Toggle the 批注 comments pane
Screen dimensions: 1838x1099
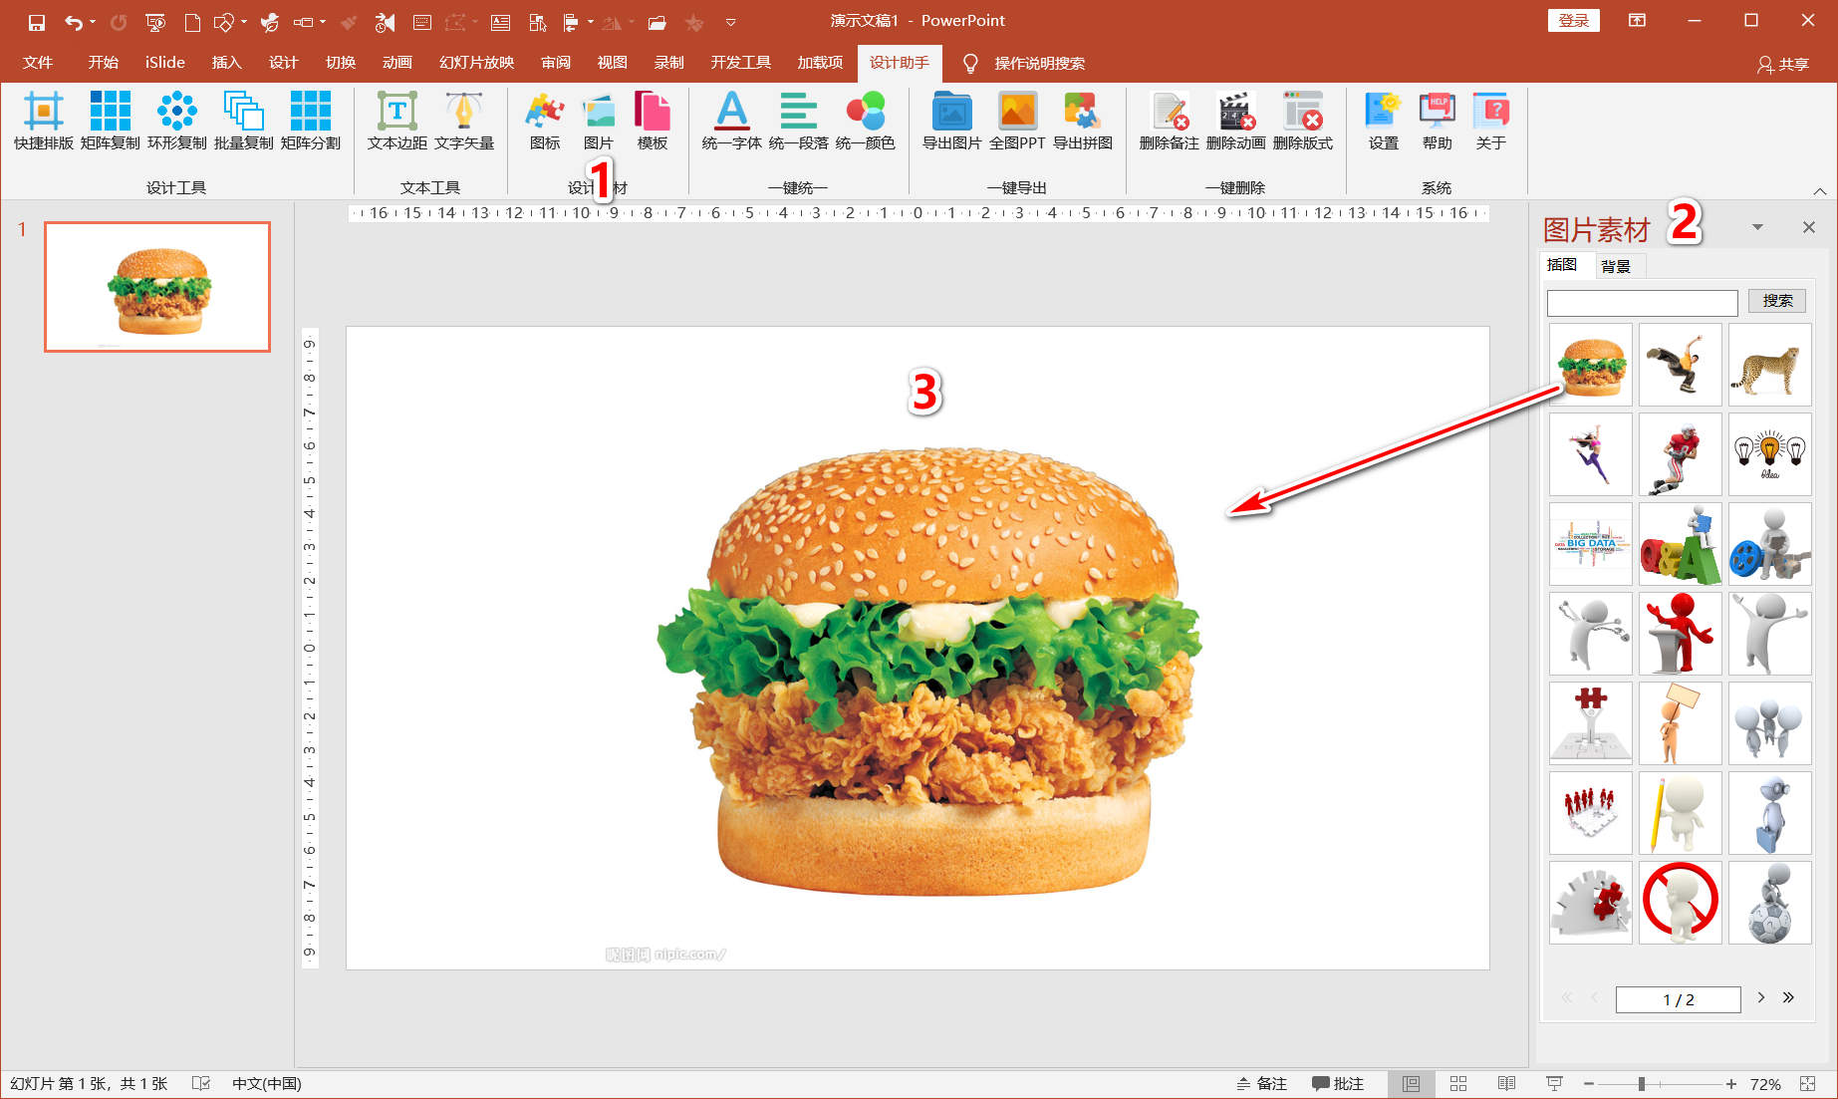(1338, 1084)
